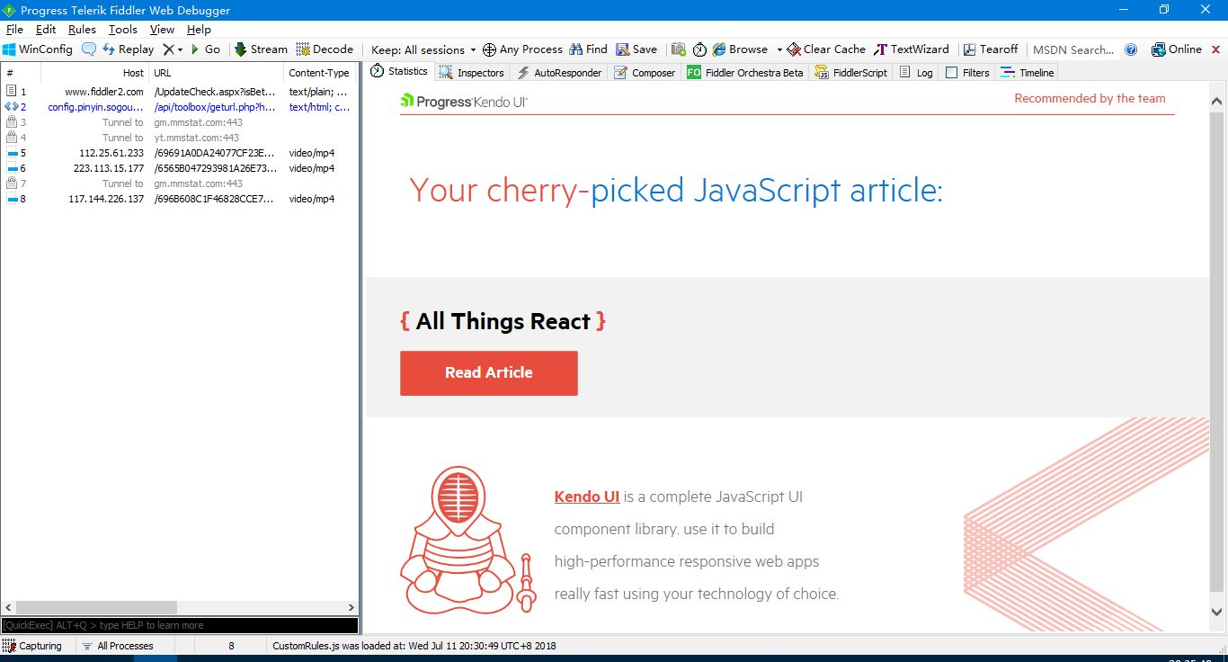Sort sessions by Host column

pyautogui.click(x=93, y=73)
